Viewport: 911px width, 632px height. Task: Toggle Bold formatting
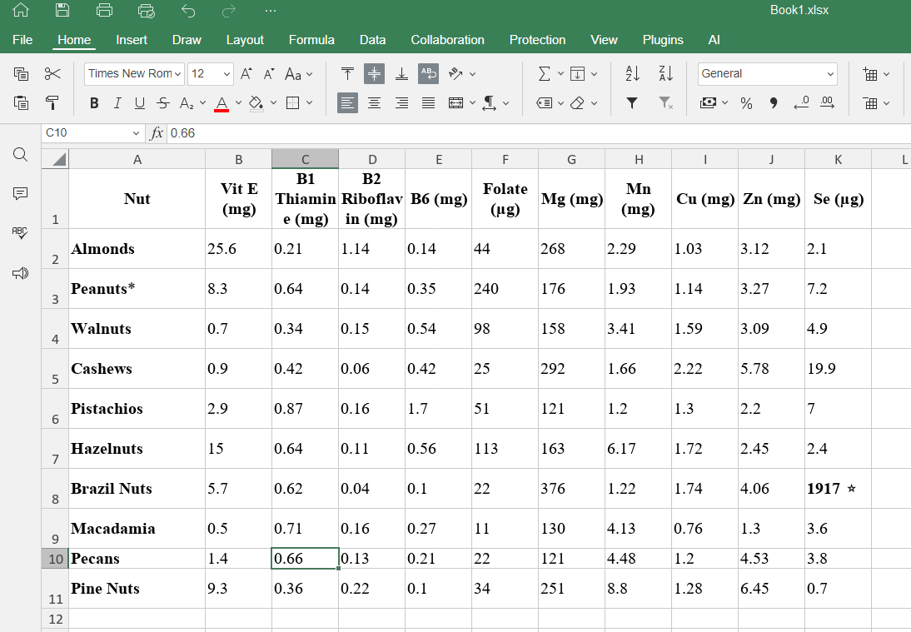94,103
